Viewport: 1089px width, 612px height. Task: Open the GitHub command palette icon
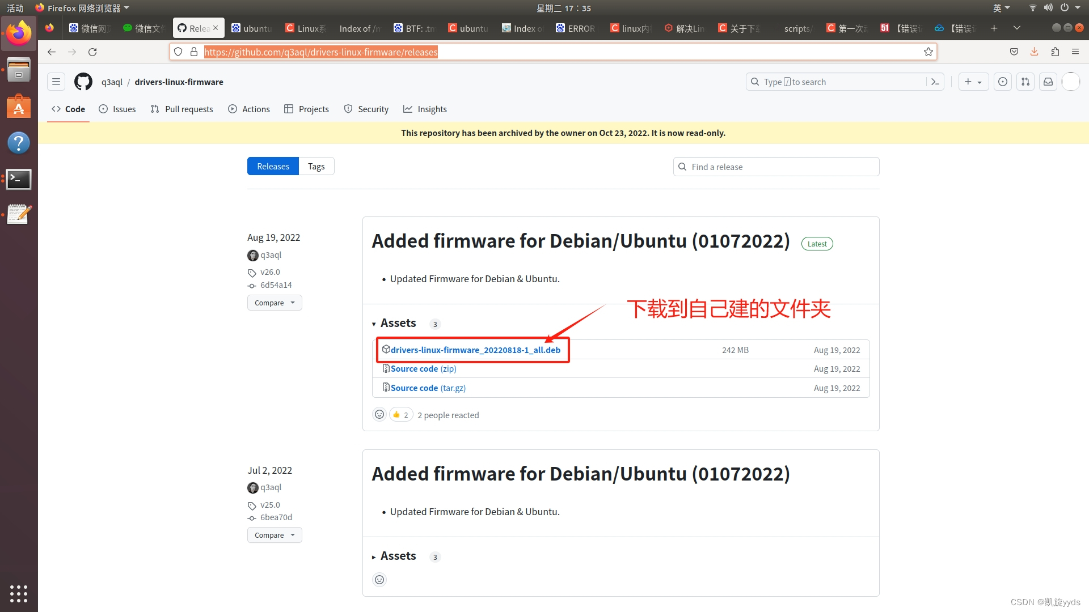click(935, 82)
